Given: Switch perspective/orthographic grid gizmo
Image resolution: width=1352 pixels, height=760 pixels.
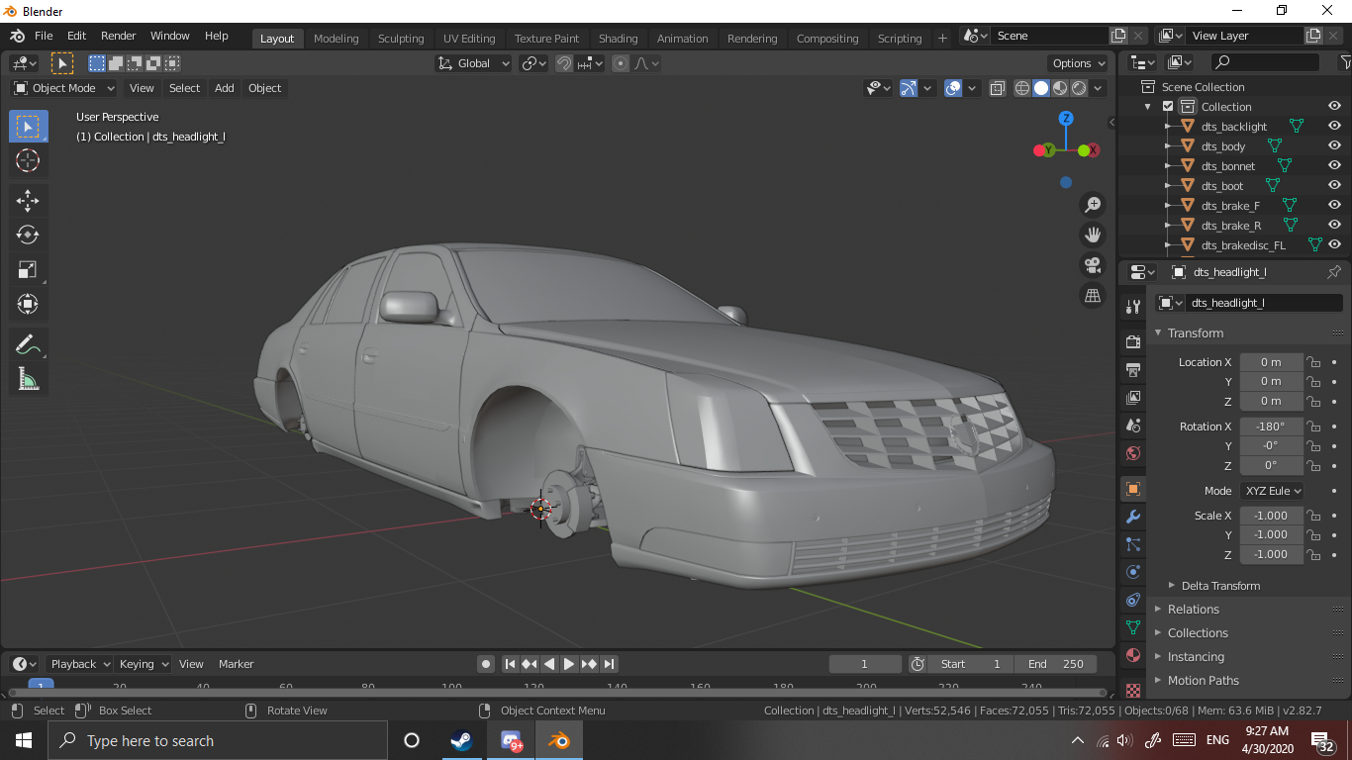Looking at the screenshot, I should pos(1093,295).
